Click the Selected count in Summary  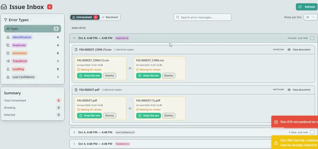59,115
